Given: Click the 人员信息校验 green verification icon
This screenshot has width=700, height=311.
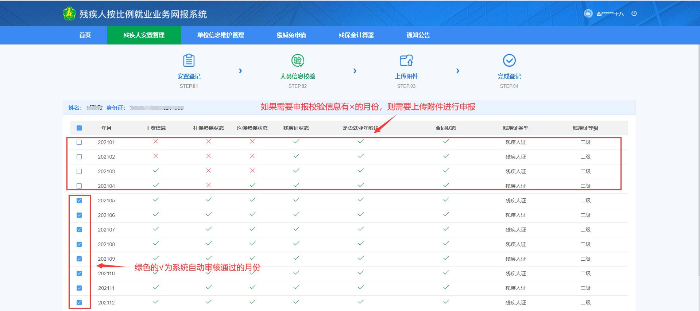Looking at the screenshot, I should tap(297, 61).
